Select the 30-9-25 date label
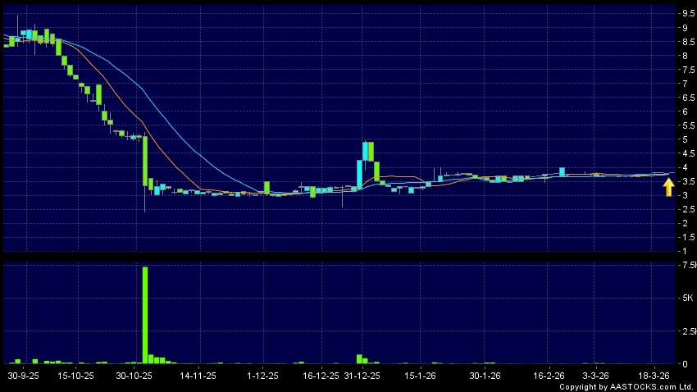 [22, 375]
